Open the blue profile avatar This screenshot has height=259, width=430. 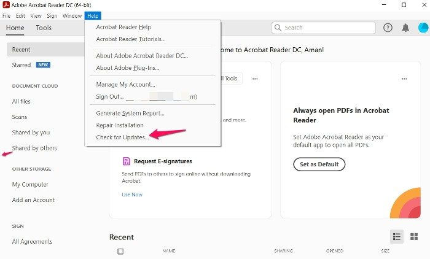[x=423, y=28]
